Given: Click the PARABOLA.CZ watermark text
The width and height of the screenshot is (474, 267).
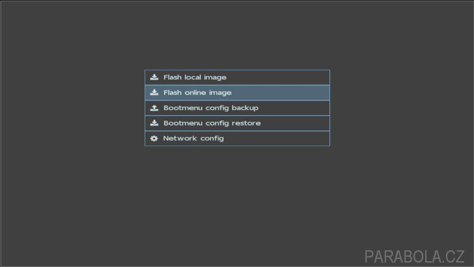Looking at the screenshot, I should pos(415,256).
